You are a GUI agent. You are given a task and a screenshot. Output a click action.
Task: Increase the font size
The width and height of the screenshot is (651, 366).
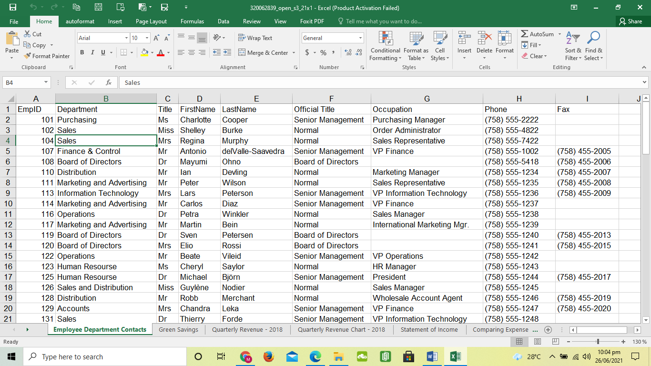click(157, 38)
